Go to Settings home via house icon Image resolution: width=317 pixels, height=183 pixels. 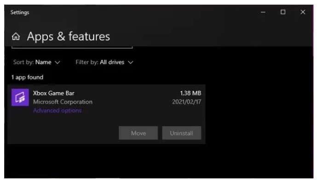coord(16,37)
